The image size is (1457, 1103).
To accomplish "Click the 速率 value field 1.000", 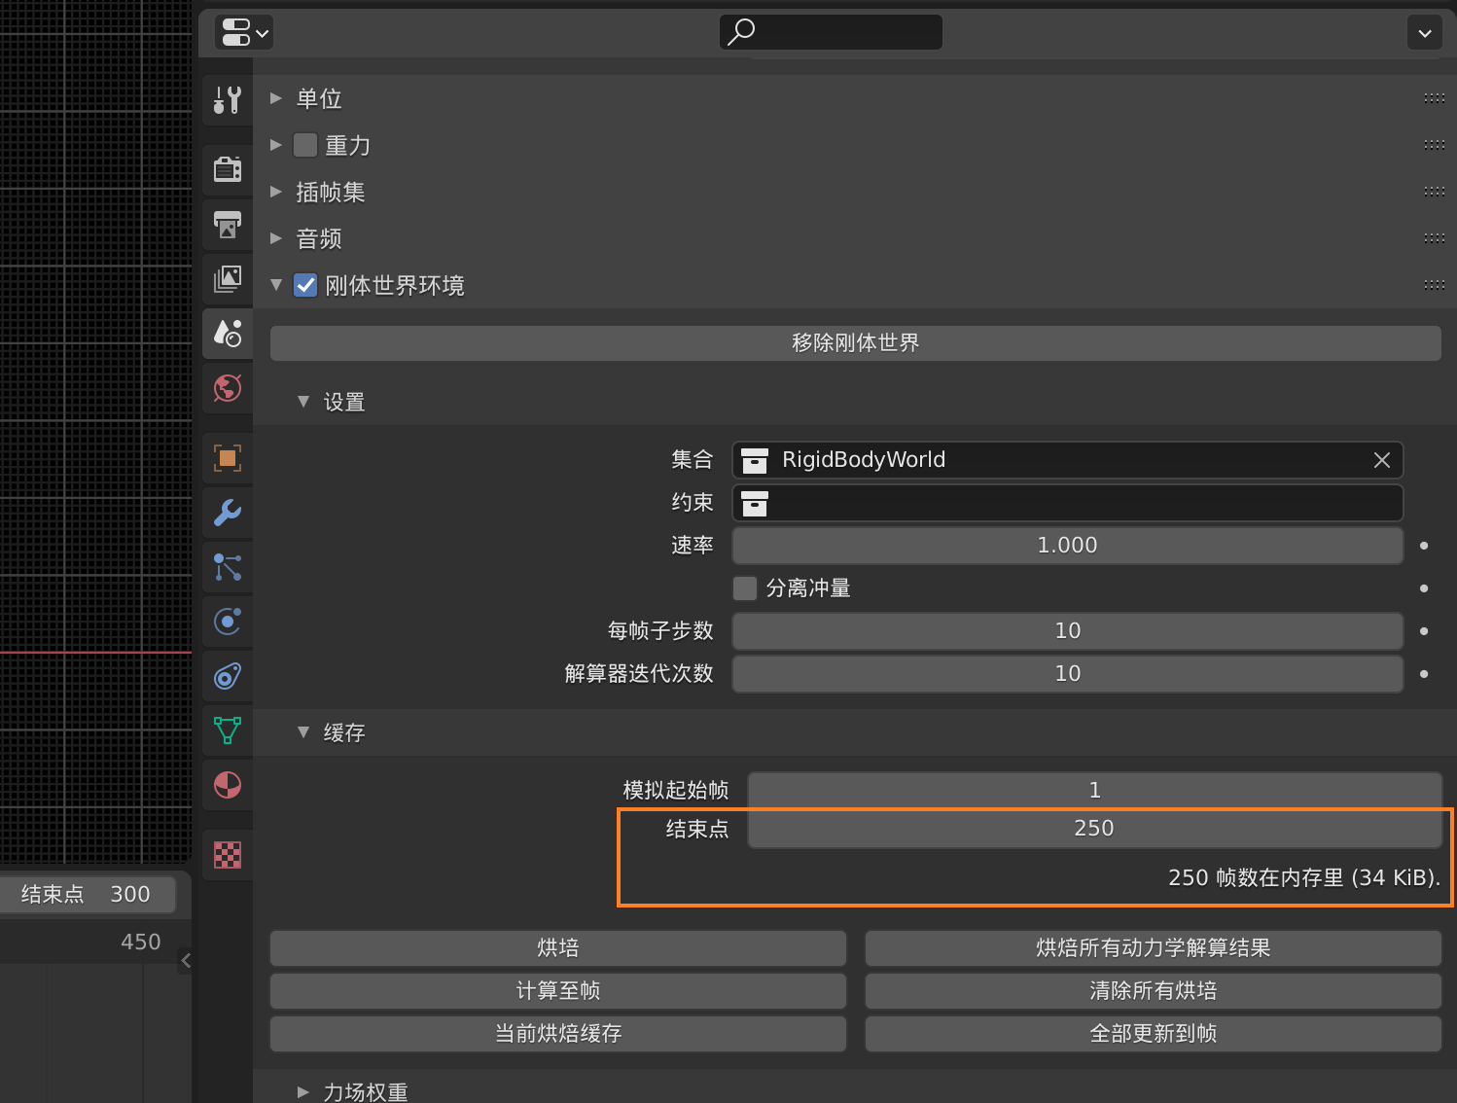I will (x=1068, y=546).
